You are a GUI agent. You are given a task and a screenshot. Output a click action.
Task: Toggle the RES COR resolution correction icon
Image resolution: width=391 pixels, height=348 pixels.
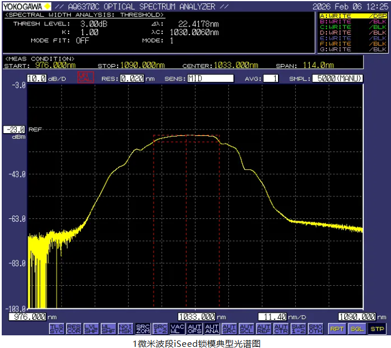pyautogui.click(x=74, y=328)
